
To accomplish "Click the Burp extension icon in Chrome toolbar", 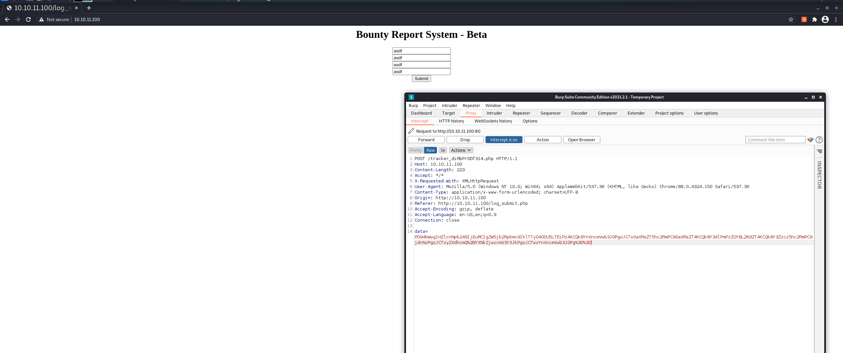I will pos(804,19).
